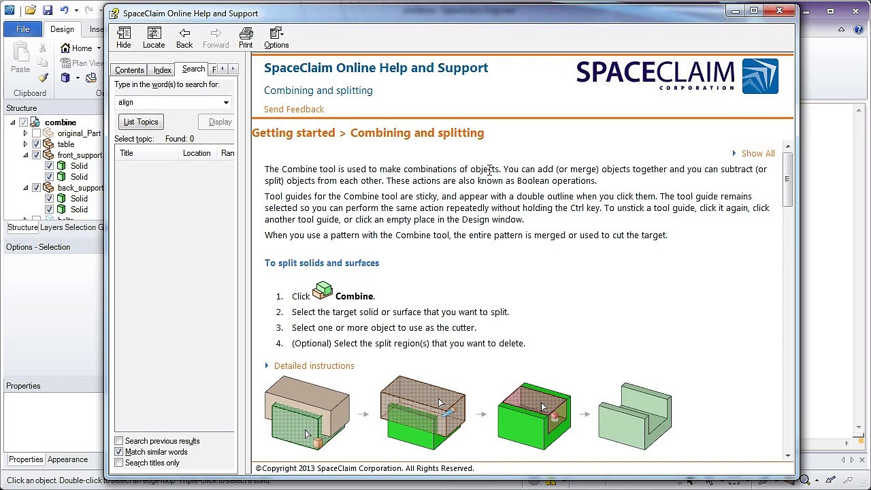
Task: Open the Home view dropdown arrow
Action: 99,48
